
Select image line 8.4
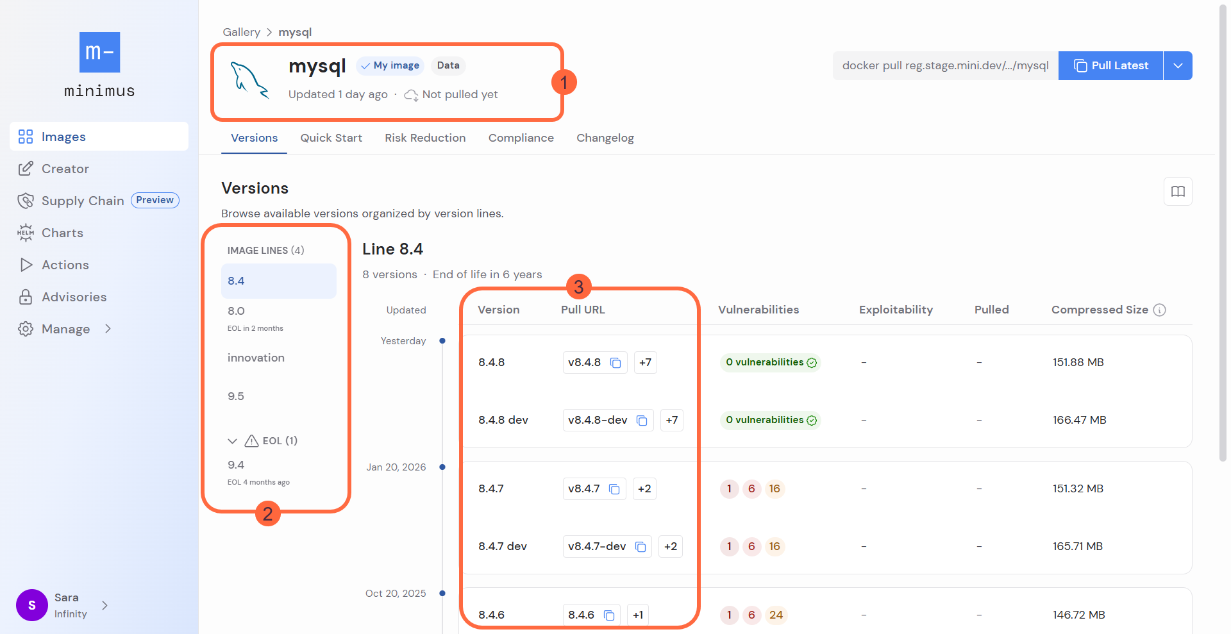279,281
